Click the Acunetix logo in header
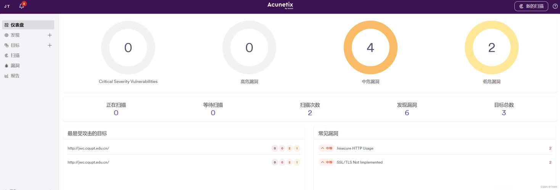Viewport: 560px width, 190px height. (x=280, y=5)
